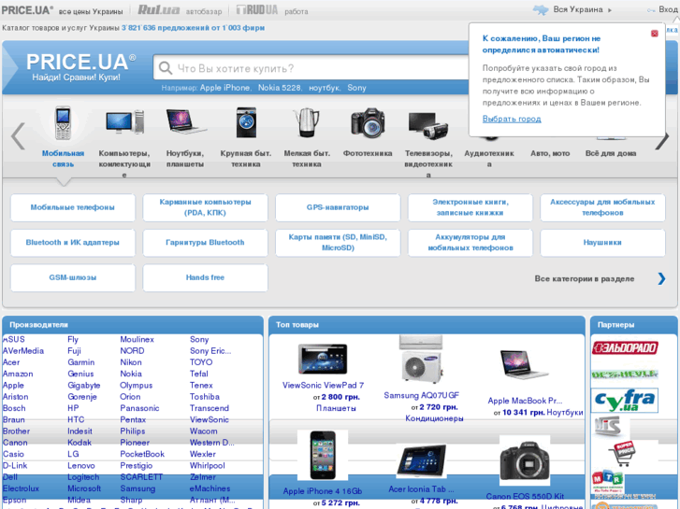This screenshot has width=680, height=509.
Task: Open Электронные книги, записные книжки button
Action: coord(470,207)
